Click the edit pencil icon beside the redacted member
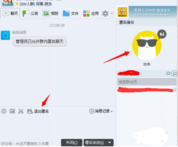 (x=175, y=90)
